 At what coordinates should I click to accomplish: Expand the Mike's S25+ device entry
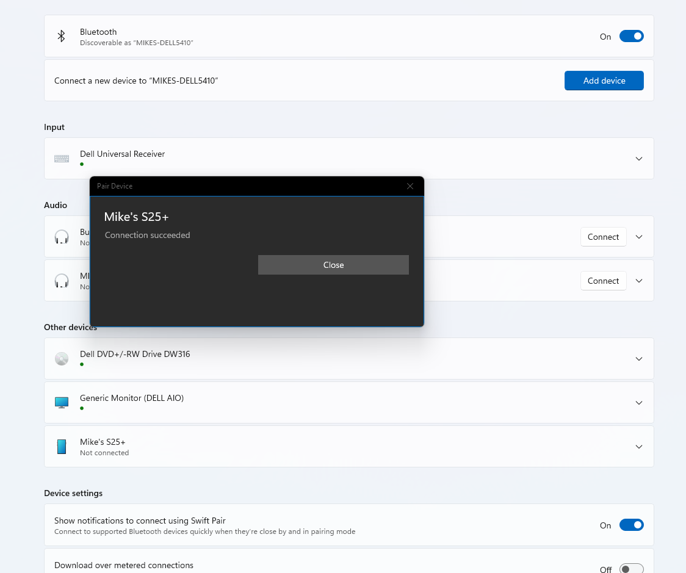coord(639,447)
